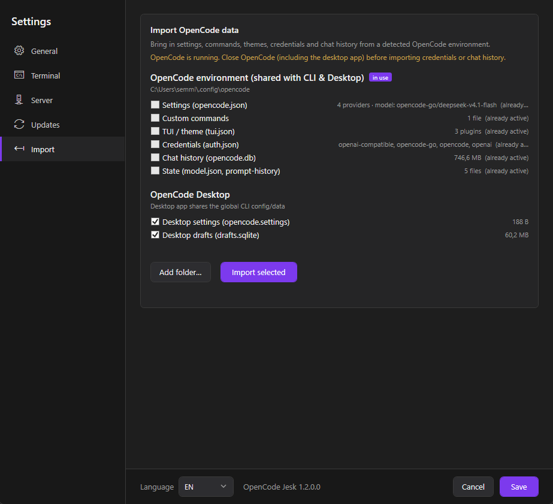Check the Credentials (auth.json) checkbox

point(155,144)
